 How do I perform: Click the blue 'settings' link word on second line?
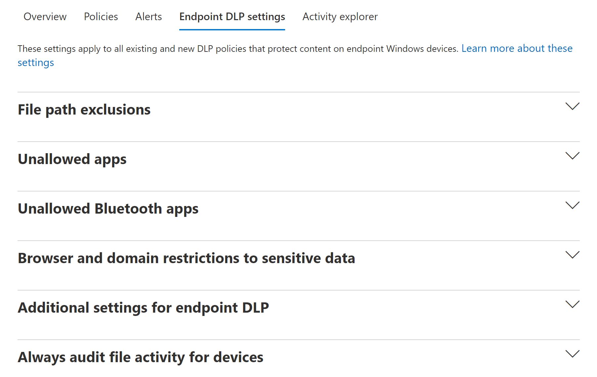coord(36,63)
